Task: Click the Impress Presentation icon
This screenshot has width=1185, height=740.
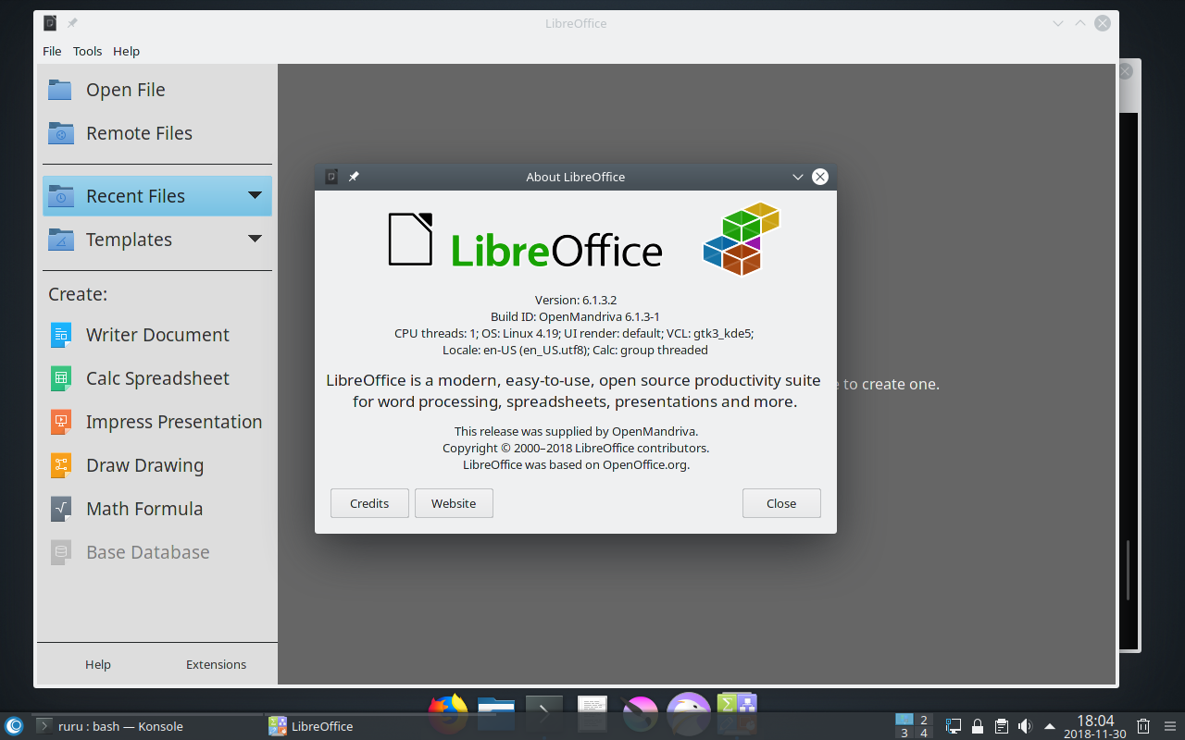Action: (60, 422)
